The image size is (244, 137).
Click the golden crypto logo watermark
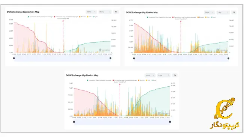pyautogui.click(x=224, y=113)
